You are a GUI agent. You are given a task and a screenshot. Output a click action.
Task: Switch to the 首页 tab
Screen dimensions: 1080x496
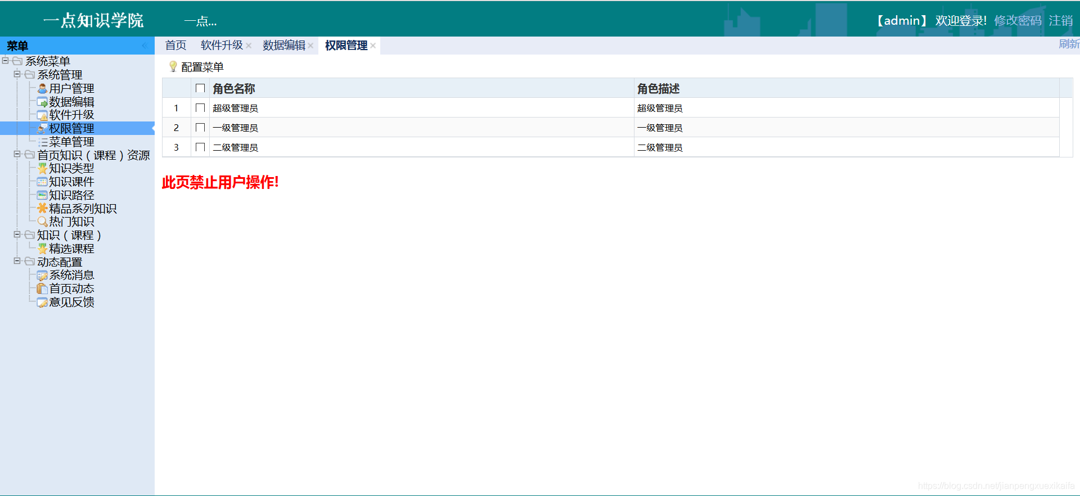coord(175,46)
